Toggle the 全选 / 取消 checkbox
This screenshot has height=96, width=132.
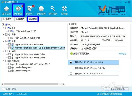click(4, 89)
